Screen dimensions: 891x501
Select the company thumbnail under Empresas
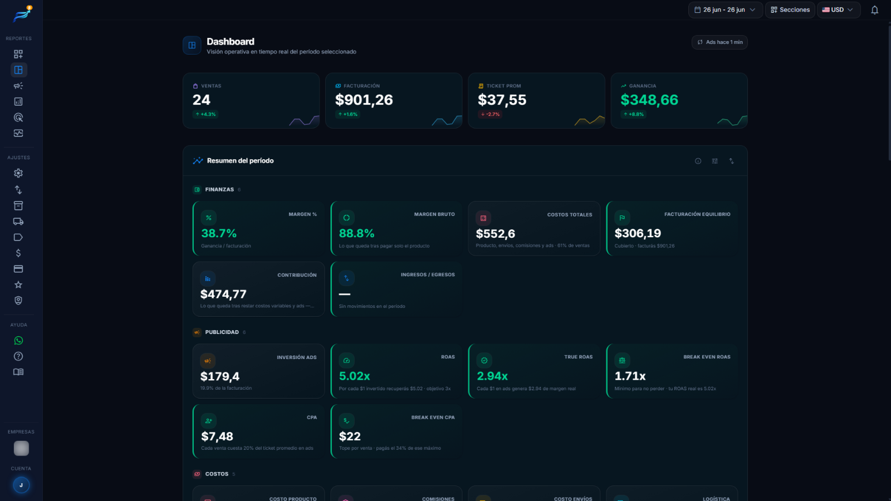pyautogui.click(x=21, y=448)
